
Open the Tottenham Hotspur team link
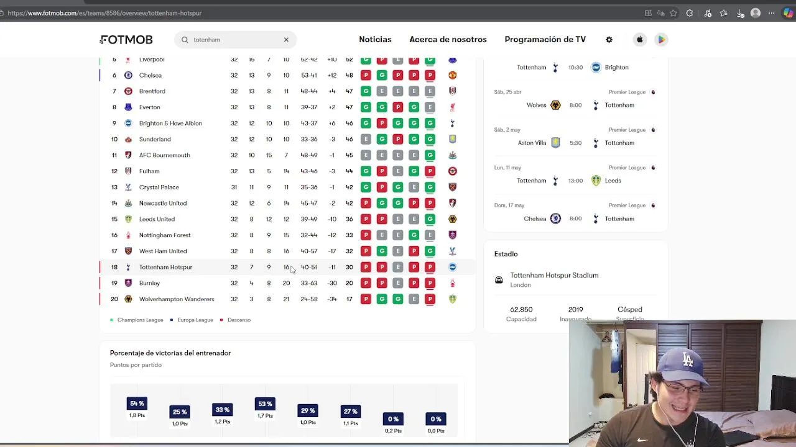tap(165, 267)
